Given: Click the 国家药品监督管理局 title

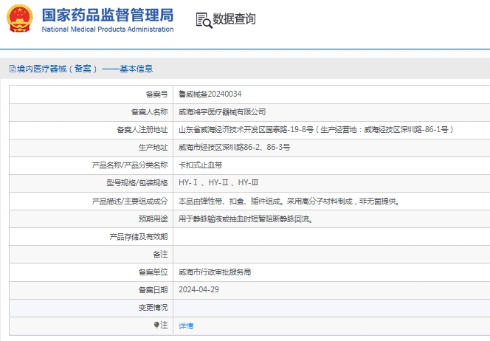Looking at the screenshot, I should [108, 15].
